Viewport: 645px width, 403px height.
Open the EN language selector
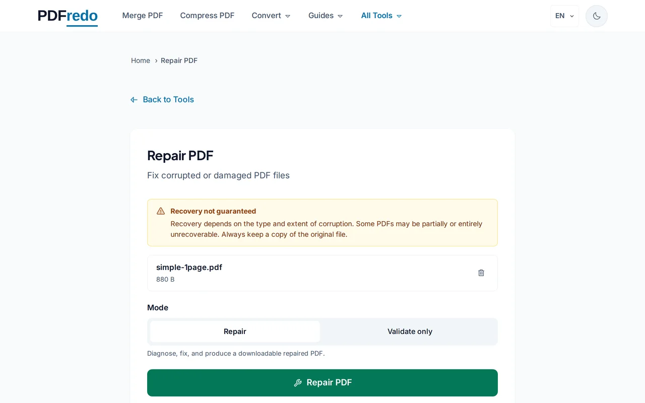[564, 16]
